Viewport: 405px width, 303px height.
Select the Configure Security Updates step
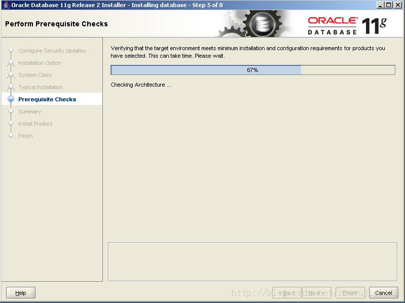coord(52,51)
